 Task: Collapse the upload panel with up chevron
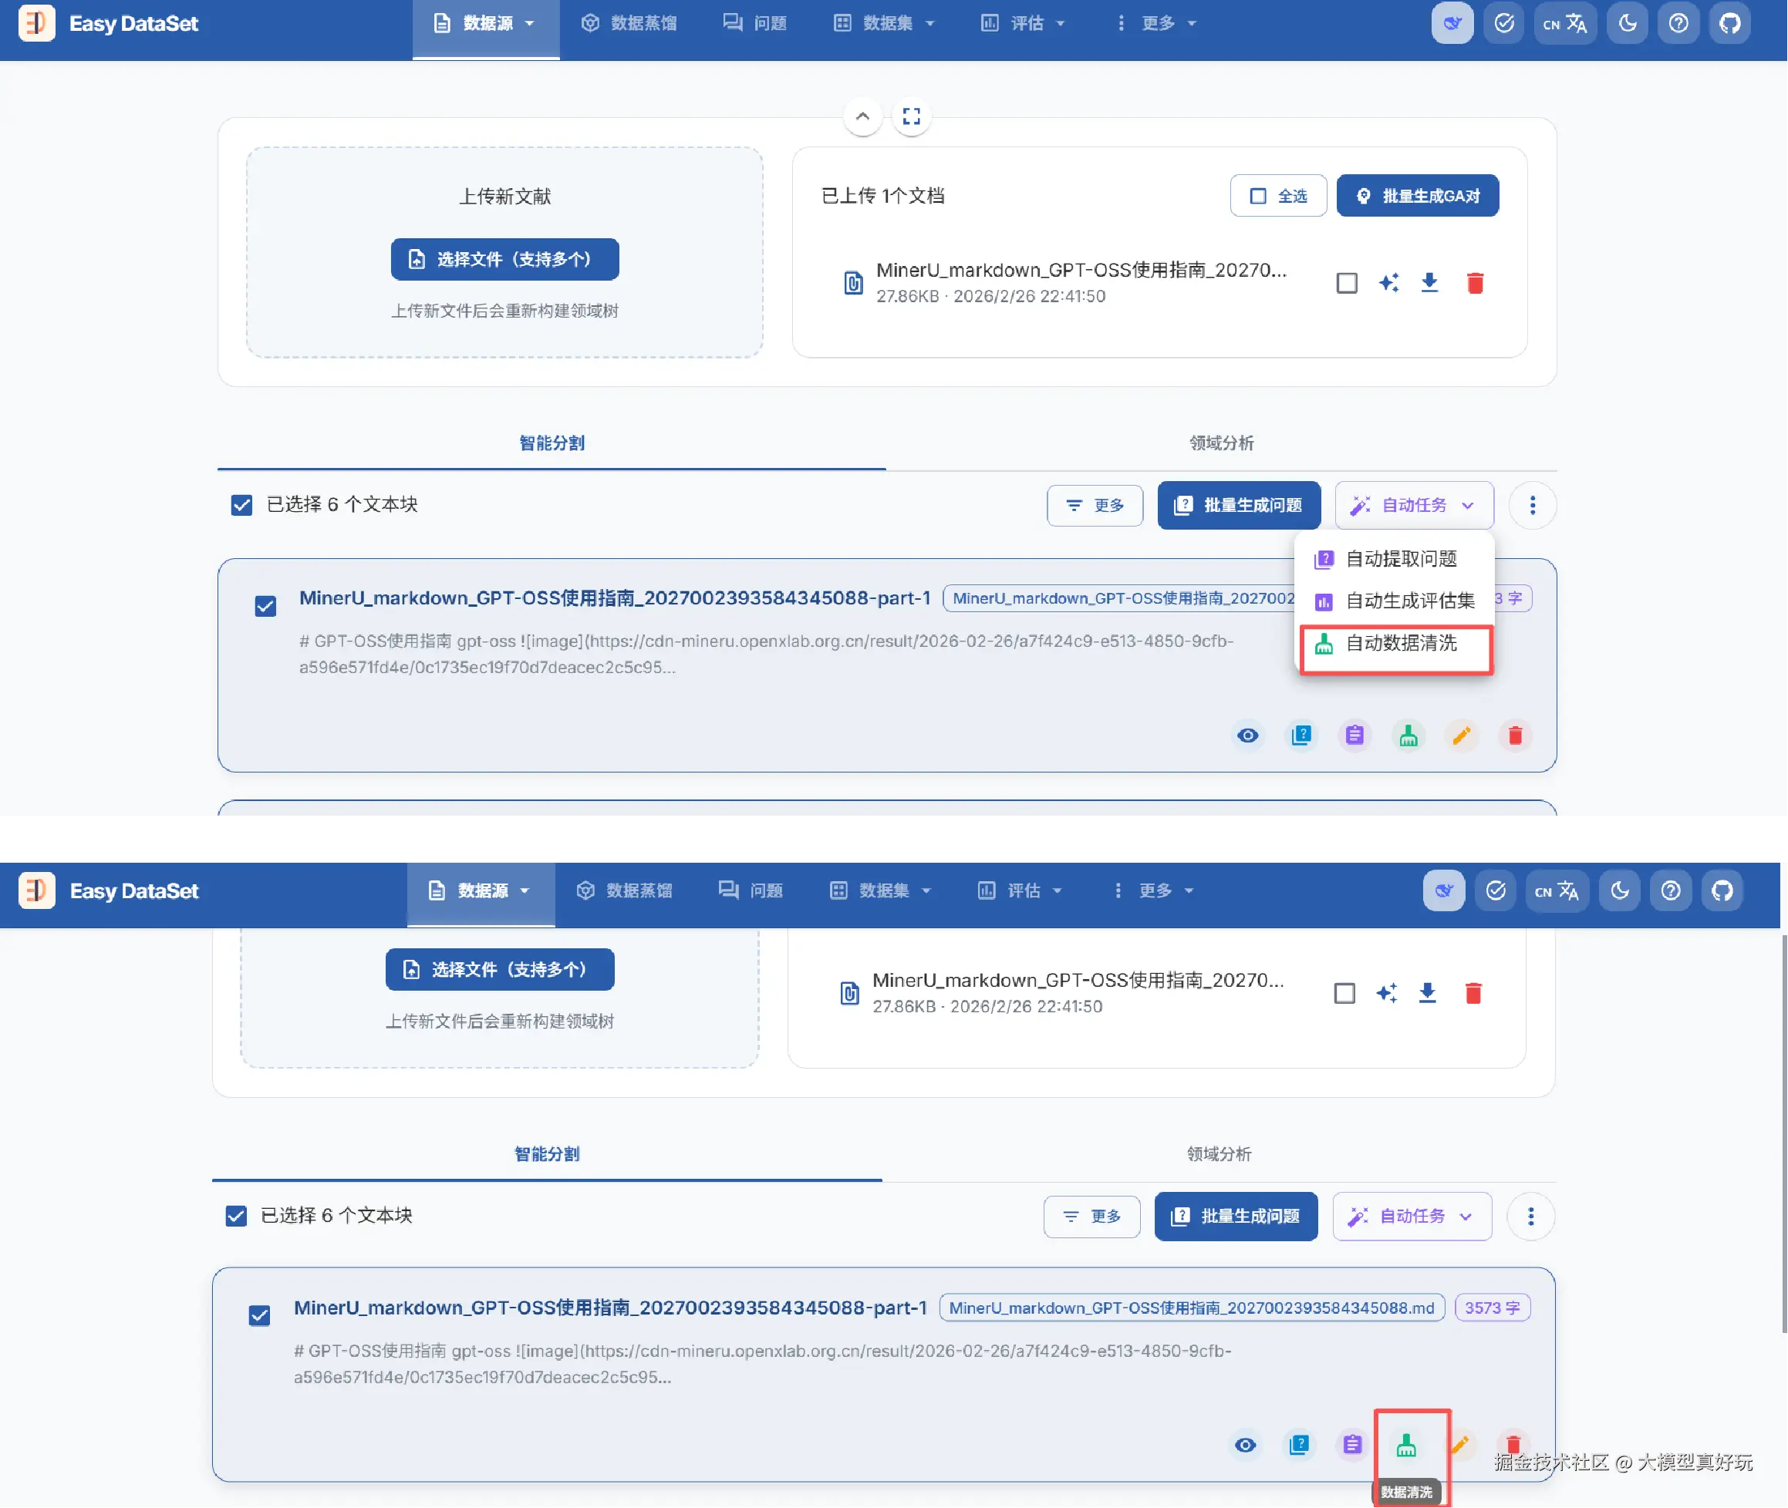point(862,116)
